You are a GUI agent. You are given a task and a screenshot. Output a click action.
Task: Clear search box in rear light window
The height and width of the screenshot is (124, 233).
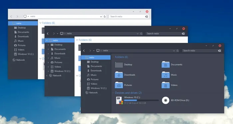pos(146,17)
